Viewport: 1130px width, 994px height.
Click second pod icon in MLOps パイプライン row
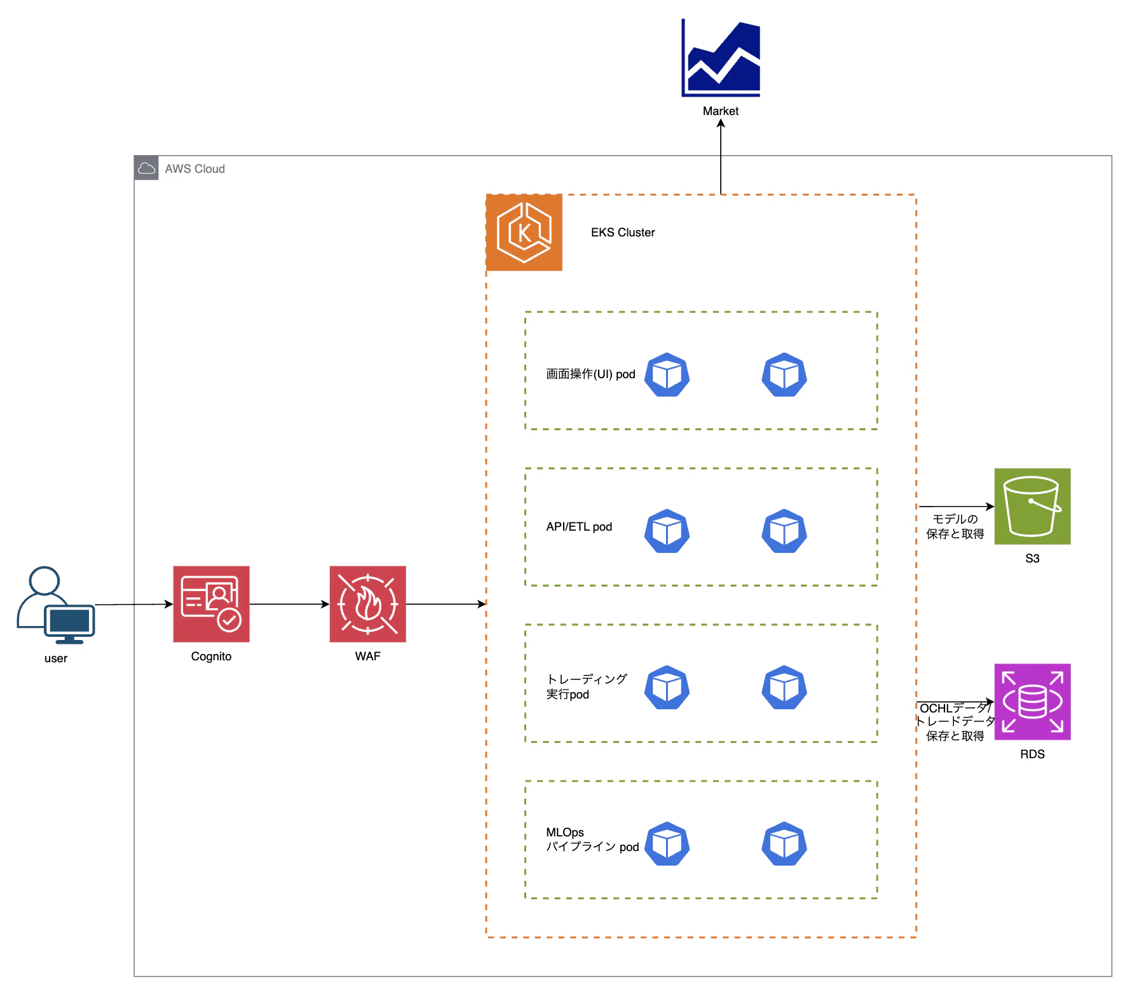pos(784,844)
